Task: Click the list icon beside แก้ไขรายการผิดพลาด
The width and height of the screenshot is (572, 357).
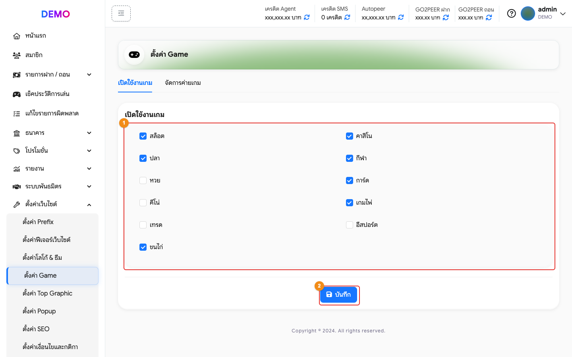Action: 17,113
